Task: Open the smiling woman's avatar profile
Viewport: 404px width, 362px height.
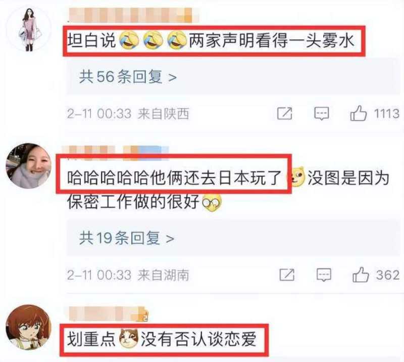Action: (x=29, y=166)
